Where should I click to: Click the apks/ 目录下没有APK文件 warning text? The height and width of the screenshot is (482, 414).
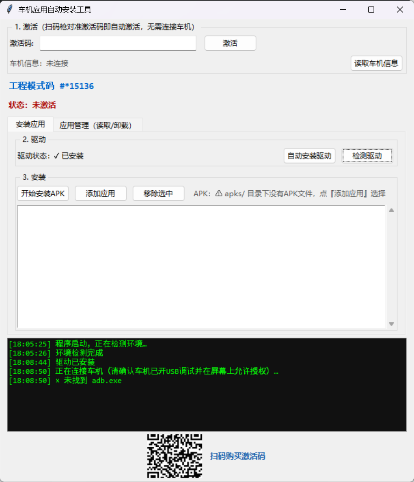tap(289, 194)
